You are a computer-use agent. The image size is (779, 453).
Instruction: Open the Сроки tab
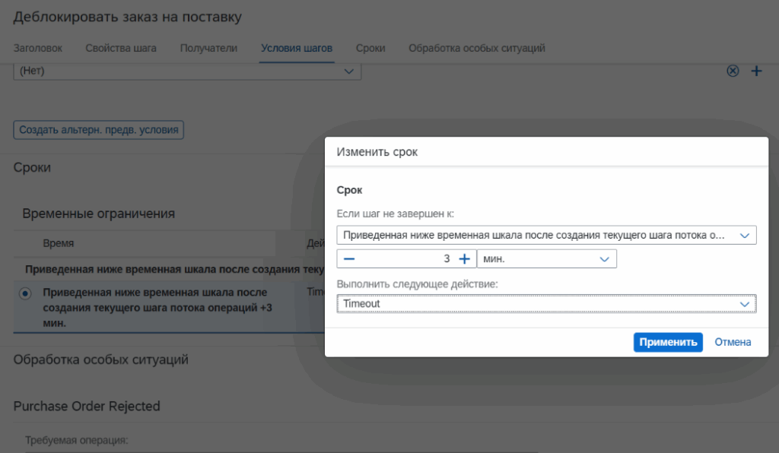pyautogui.click(x=370, y=48)
